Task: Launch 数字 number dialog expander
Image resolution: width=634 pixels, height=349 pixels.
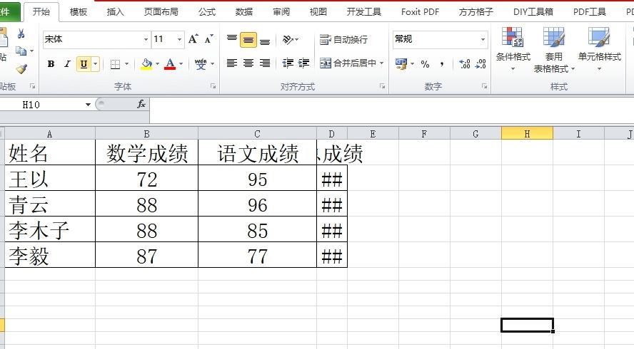Action: pyautogui.click(x=484, y=86)
